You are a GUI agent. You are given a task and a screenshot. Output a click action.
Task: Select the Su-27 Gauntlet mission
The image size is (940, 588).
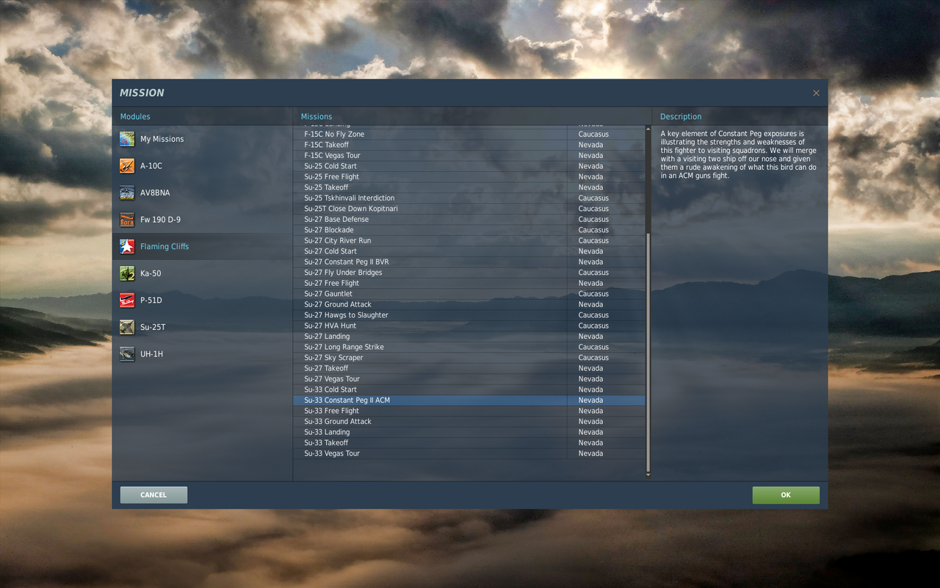pos(328,293)
